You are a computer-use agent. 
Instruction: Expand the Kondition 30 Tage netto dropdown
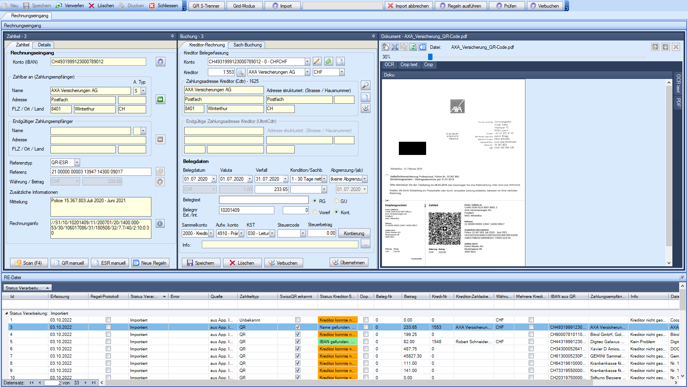coord(324,179)
